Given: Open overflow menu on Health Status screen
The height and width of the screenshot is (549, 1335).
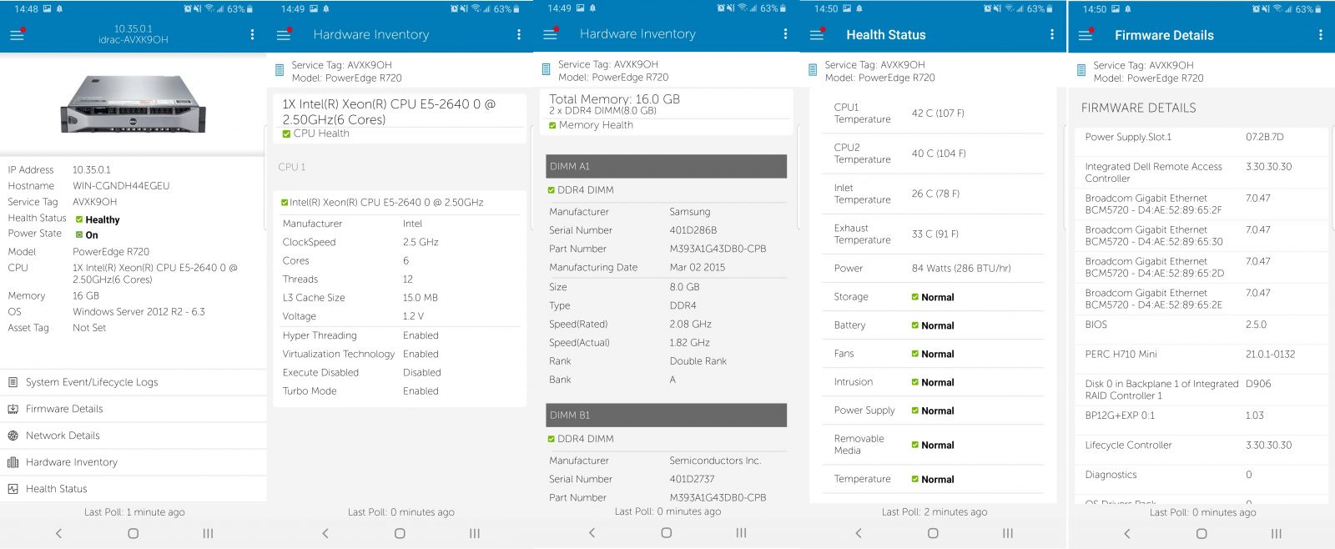Looking at the screenshot, I should (x=1051, y=35).
